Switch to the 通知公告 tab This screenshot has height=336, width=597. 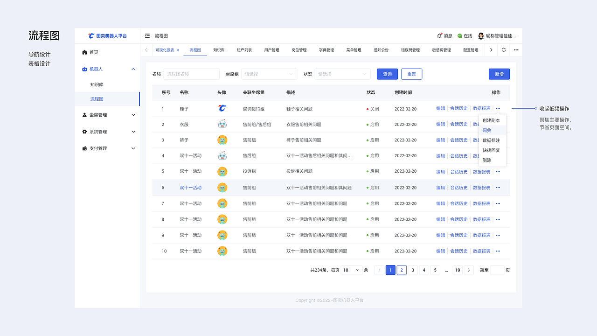click(381, 50)
